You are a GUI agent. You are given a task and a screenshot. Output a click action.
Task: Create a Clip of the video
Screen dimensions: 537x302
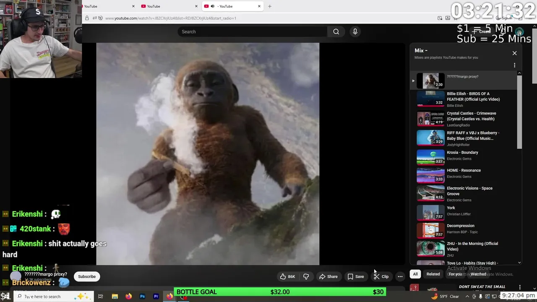tap(381, 276)
